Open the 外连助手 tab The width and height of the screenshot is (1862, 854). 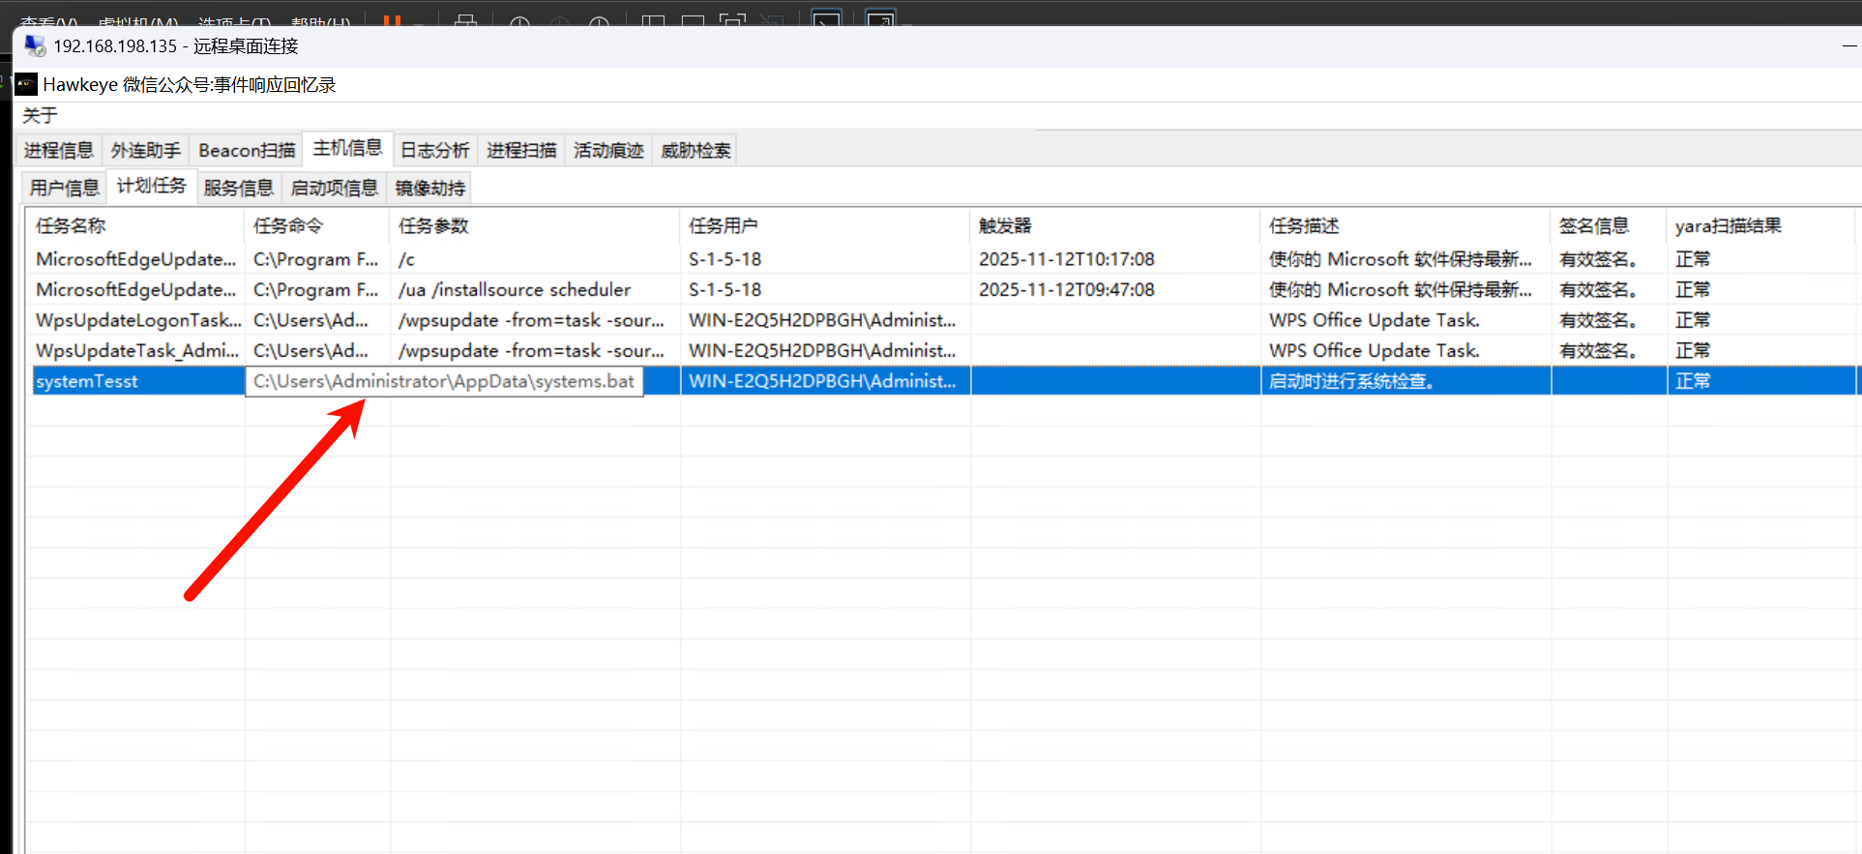145,151
